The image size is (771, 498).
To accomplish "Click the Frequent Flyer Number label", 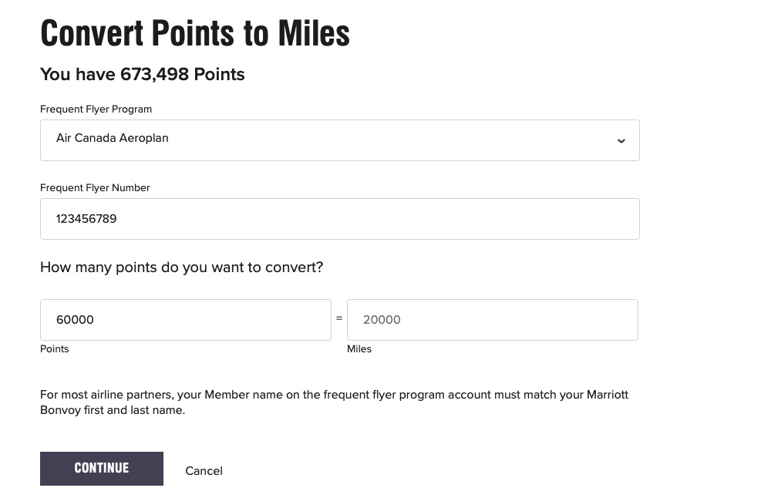I will [95, 187].
